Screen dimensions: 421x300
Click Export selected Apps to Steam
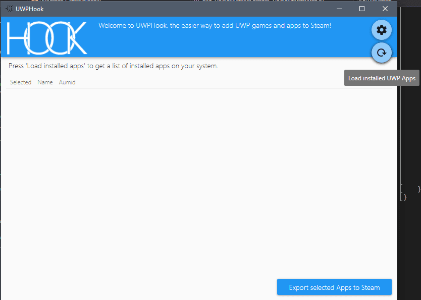point(334,287)
